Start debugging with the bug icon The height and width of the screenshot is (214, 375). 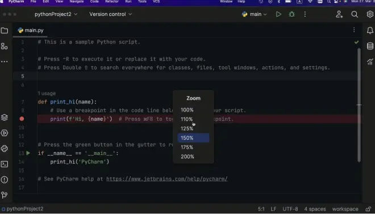point(292,14)
